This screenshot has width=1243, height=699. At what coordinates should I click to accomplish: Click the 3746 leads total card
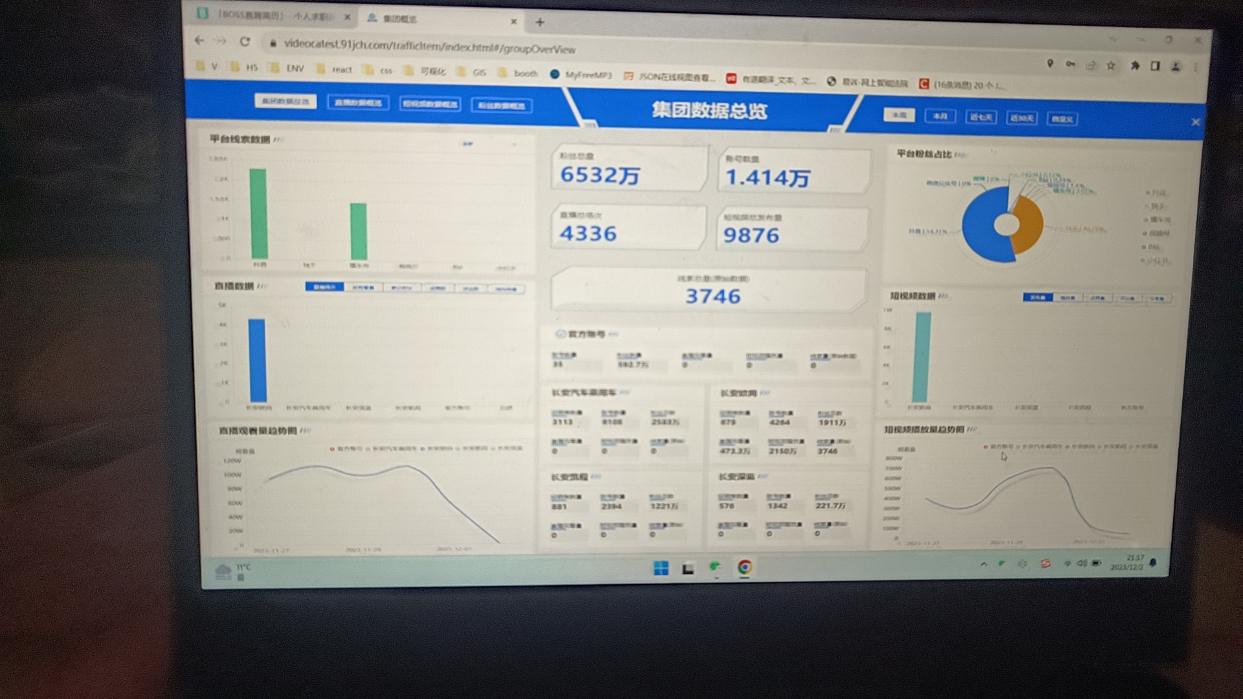pyautogui.click(x=708, y=290)
